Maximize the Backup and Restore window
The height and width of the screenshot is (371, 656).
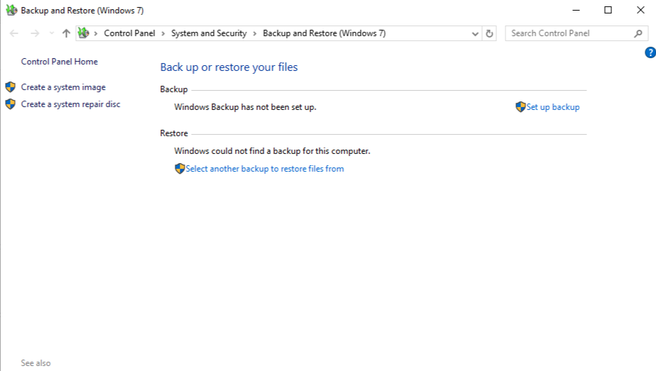tap(608, 10)
